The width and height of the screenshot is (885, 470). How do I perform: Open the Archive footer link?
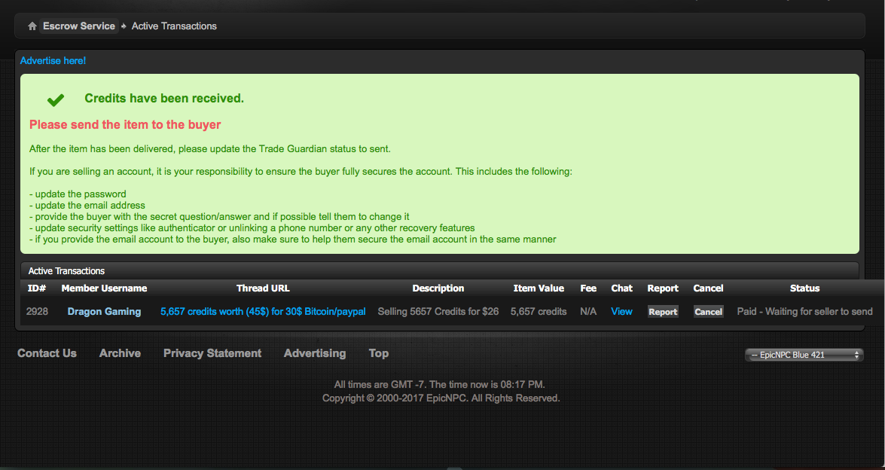point(121,353)
